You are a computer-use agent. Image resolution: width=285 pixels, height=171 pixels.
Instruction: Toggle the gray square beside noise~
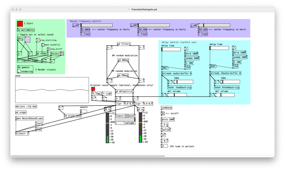tap(62, 54)
